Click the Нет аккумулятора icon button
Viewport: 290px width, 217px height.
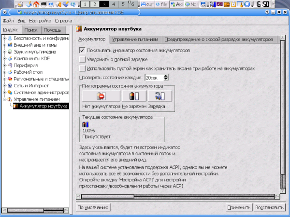point(101,96)
